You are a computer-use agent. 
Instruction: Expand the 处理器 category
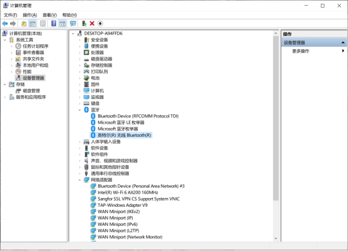pyautogui.click(x=79, y=53)
